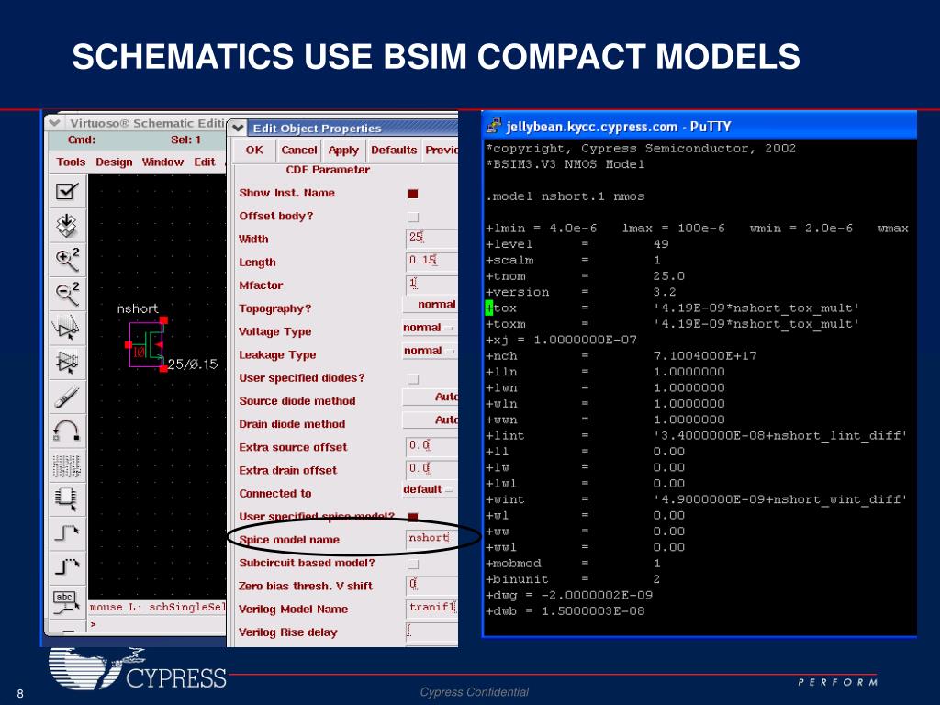The height and width of the screenshot is (705, 940).
Task: Select the dotted wide Wire tool
Action: (x=66, y=567)
